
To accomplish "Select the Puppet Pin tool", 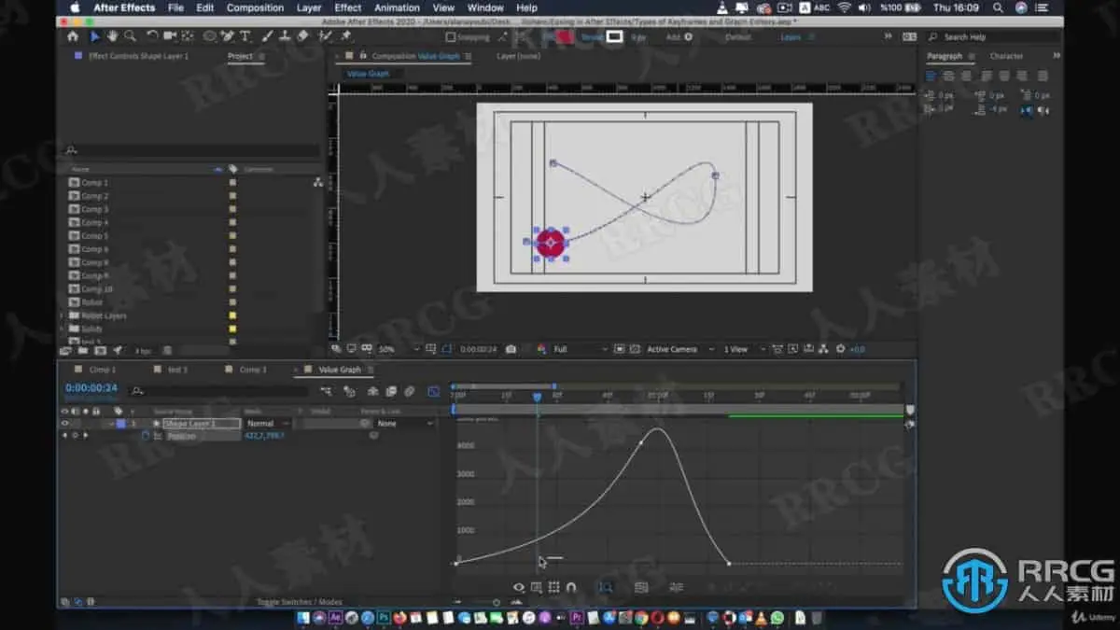I will (346, 36).
